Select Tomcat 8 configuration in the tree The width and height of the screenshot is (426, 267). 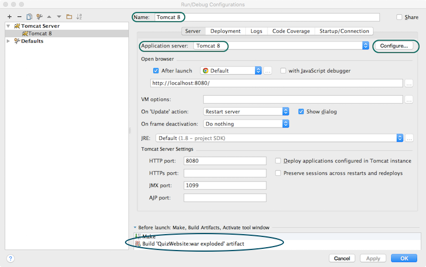point(66,33)
